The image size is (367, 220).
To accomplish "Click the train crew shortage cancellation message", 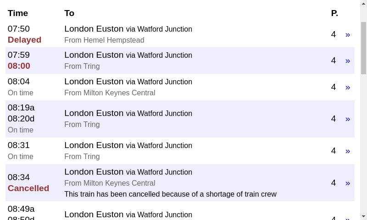I will click(170, 194).
